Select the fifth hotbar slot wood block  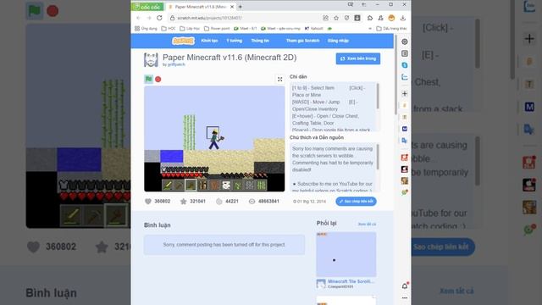(x=214, y=186)
